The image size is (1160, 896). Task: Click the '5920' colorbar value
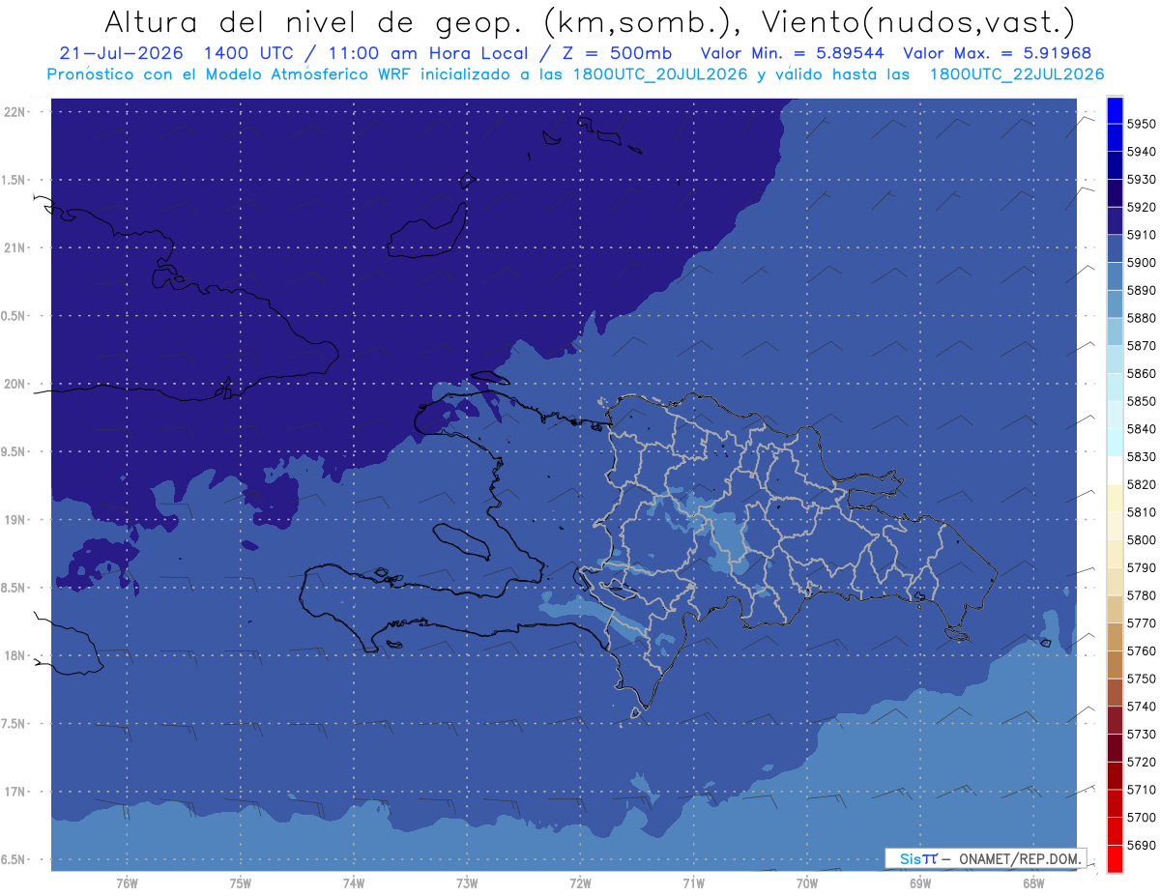coord(1142,207)
